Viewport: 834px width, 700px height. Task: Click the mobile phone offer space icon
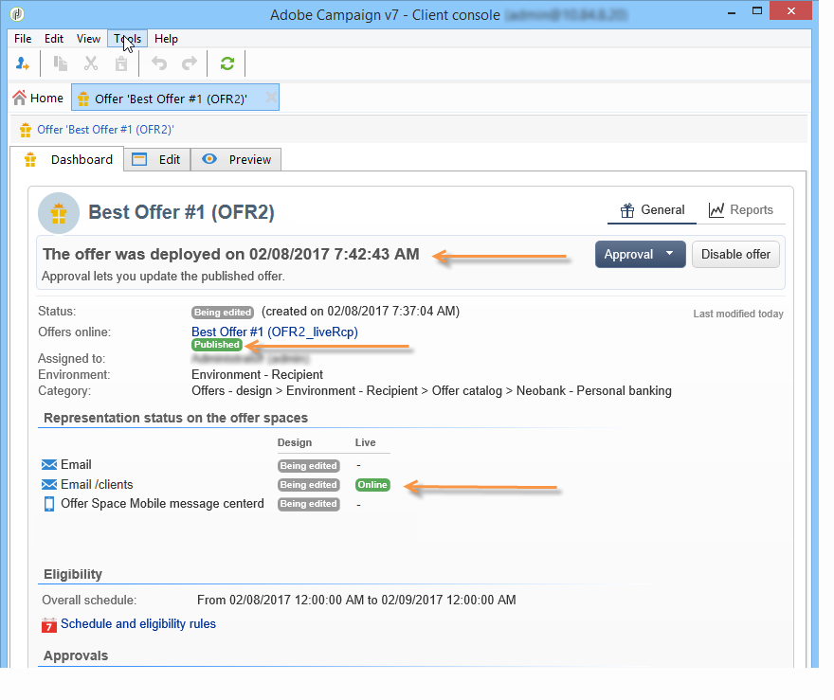(x=49, y=504)
